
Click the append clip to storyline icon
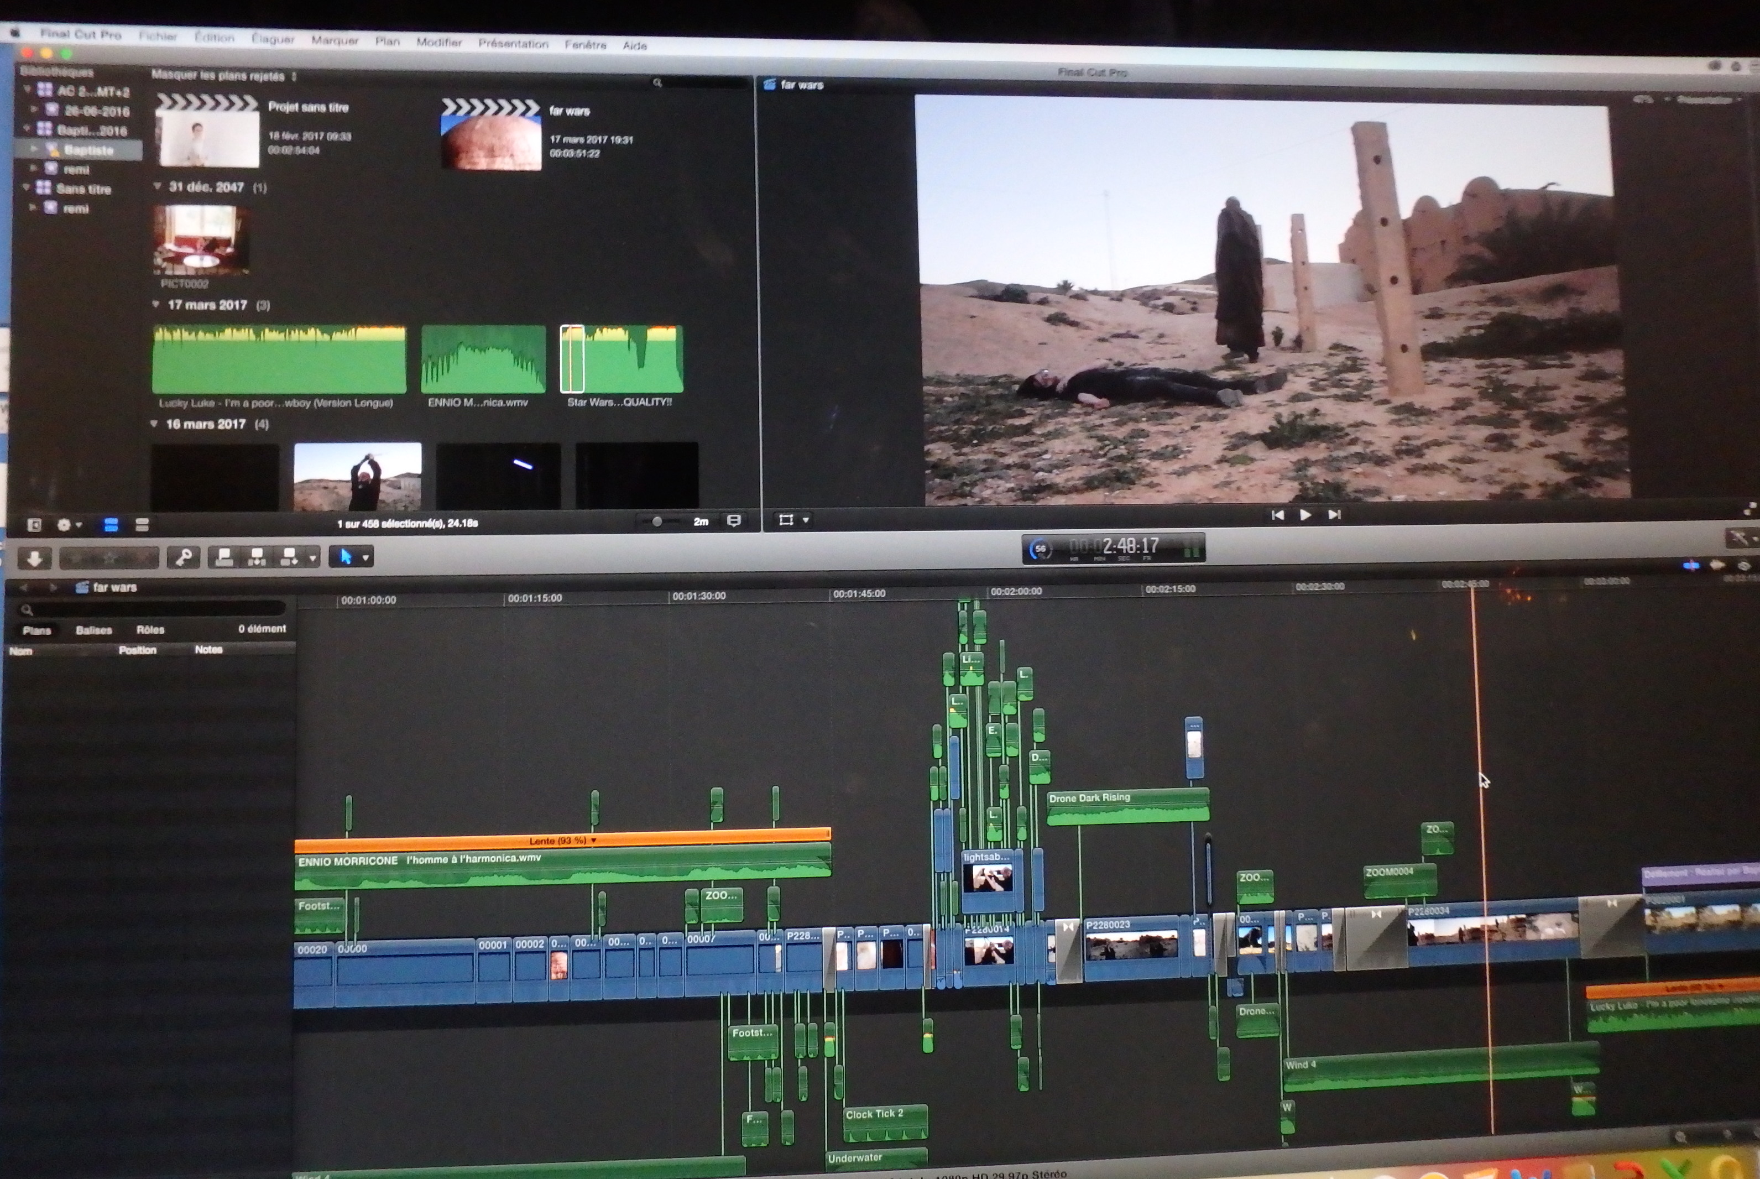click(289, 557)
